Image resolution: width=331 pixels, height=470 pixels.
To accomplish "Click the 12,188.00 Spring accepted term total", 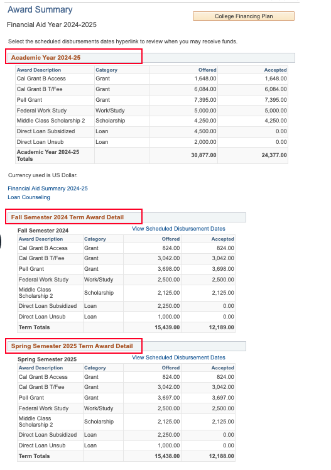I will pyautogui.click(x=221, y=456).
